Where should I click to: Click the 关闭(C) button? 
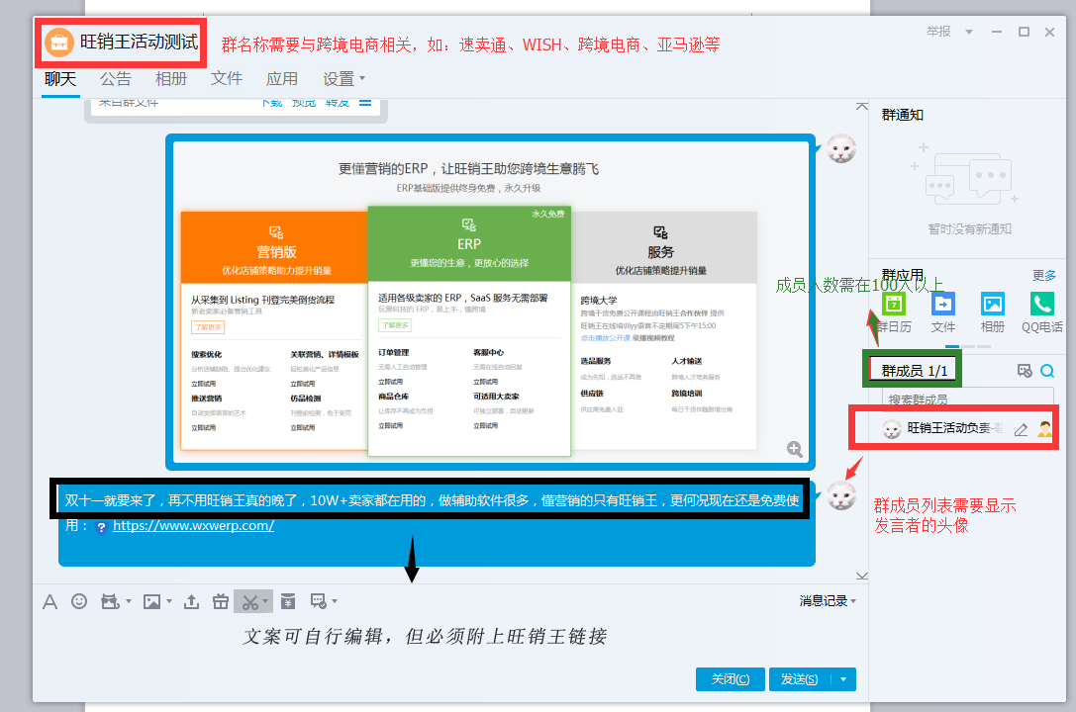click(x=731, y=679)
